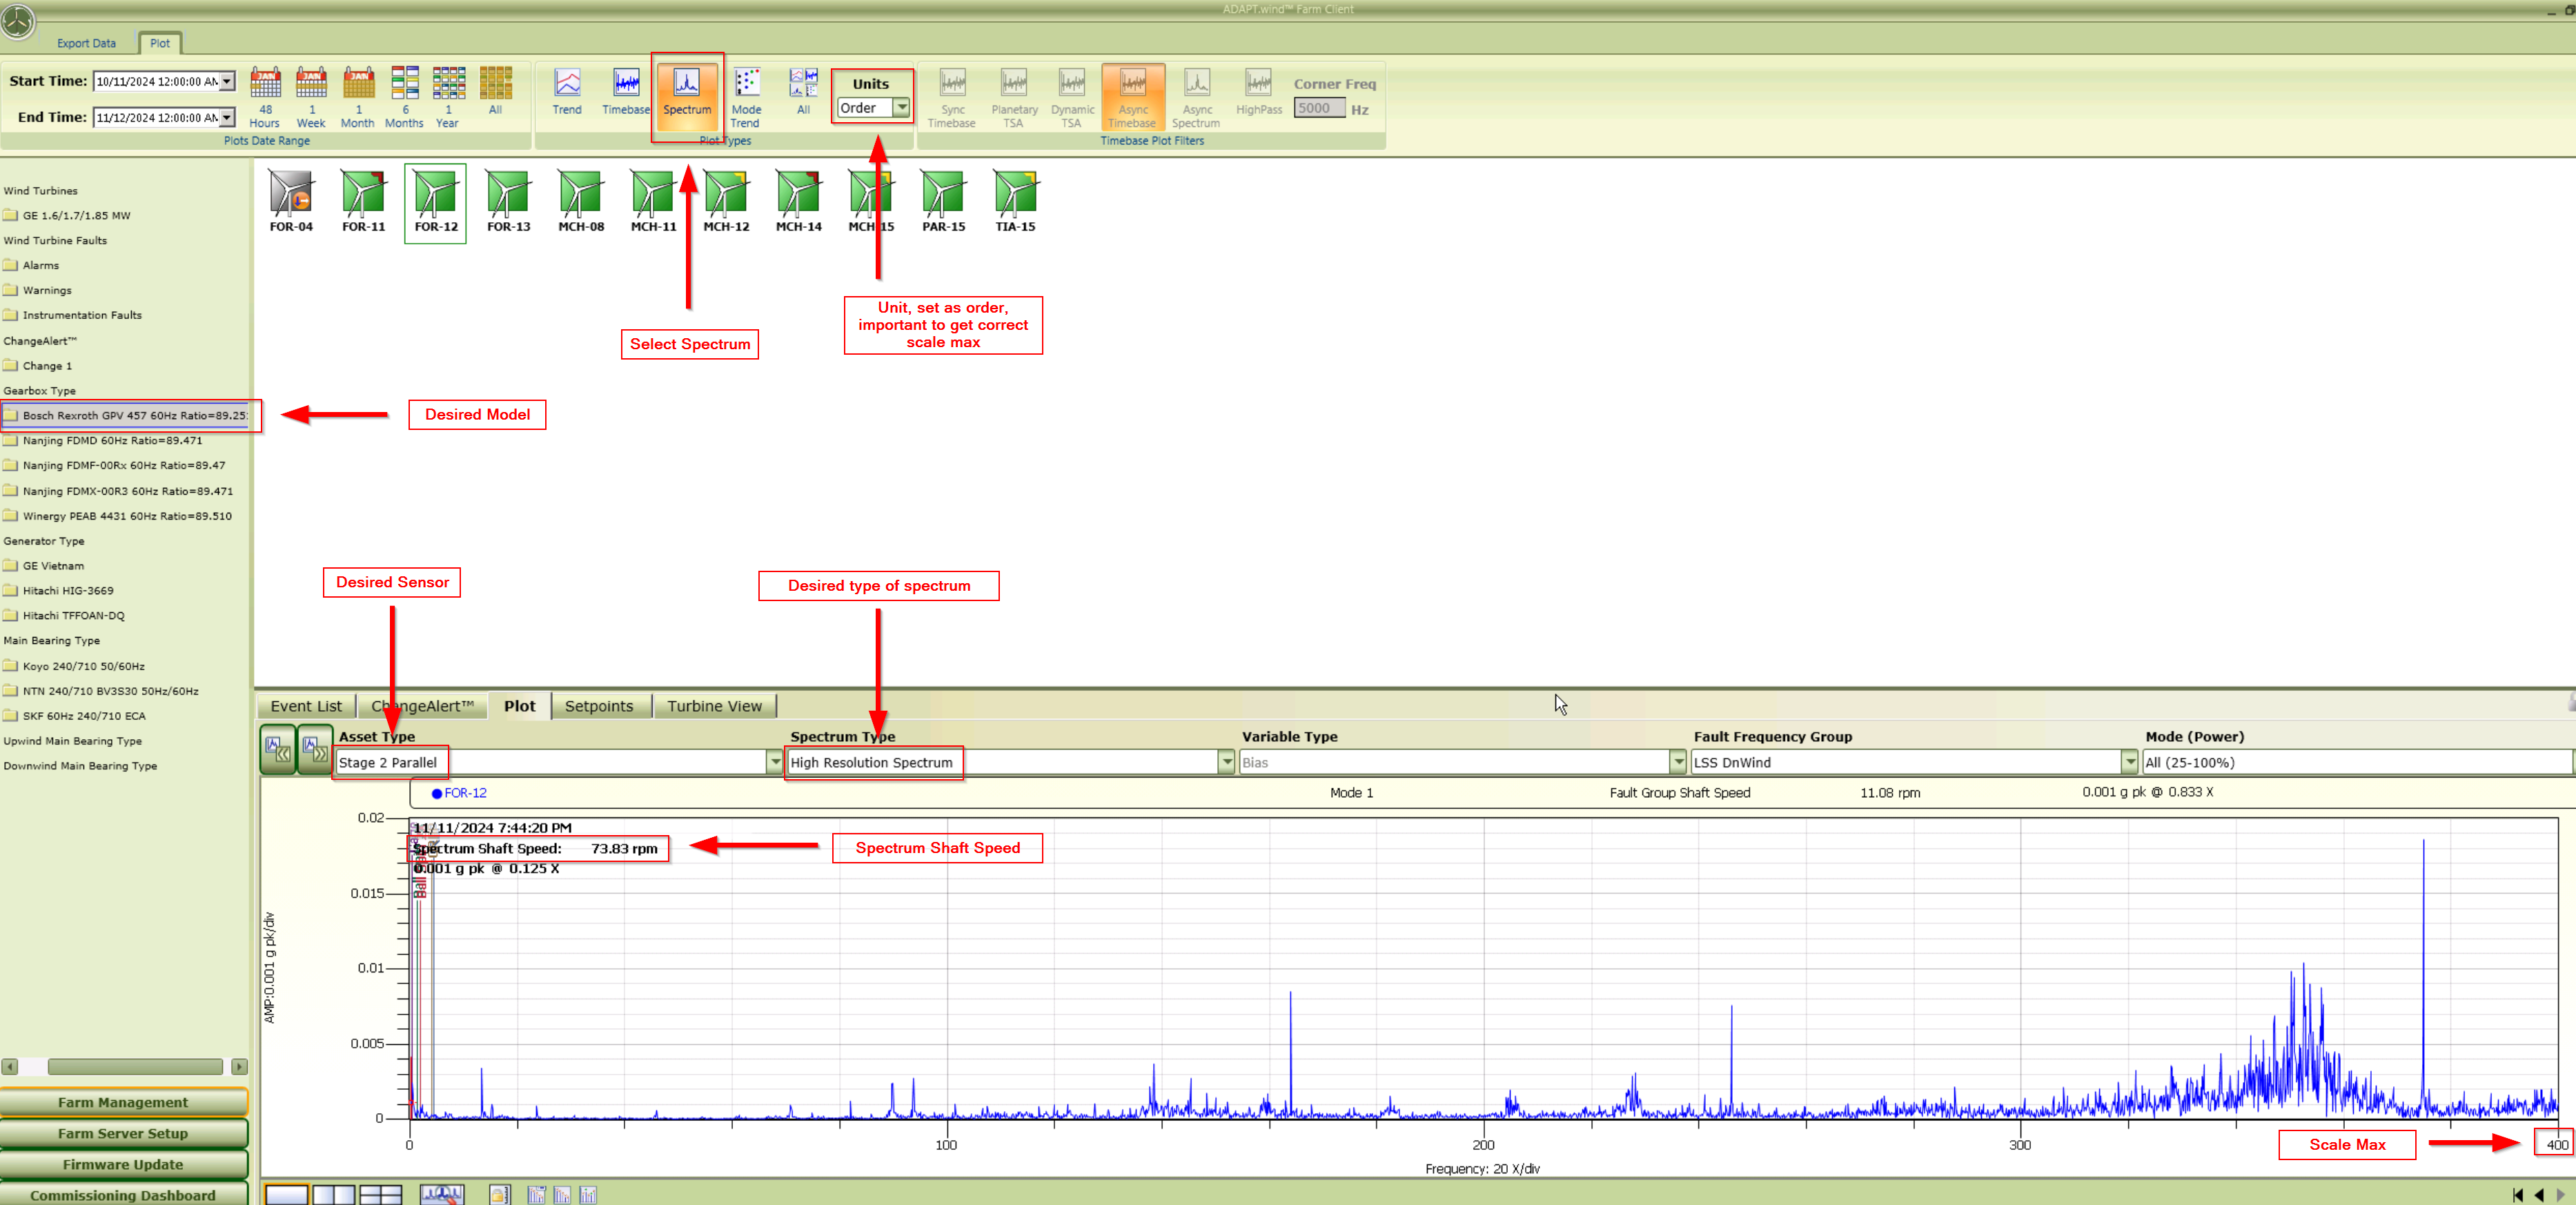
Task: Open the Asset Type dropdown arrow
Action: click(x=774, y=762)
